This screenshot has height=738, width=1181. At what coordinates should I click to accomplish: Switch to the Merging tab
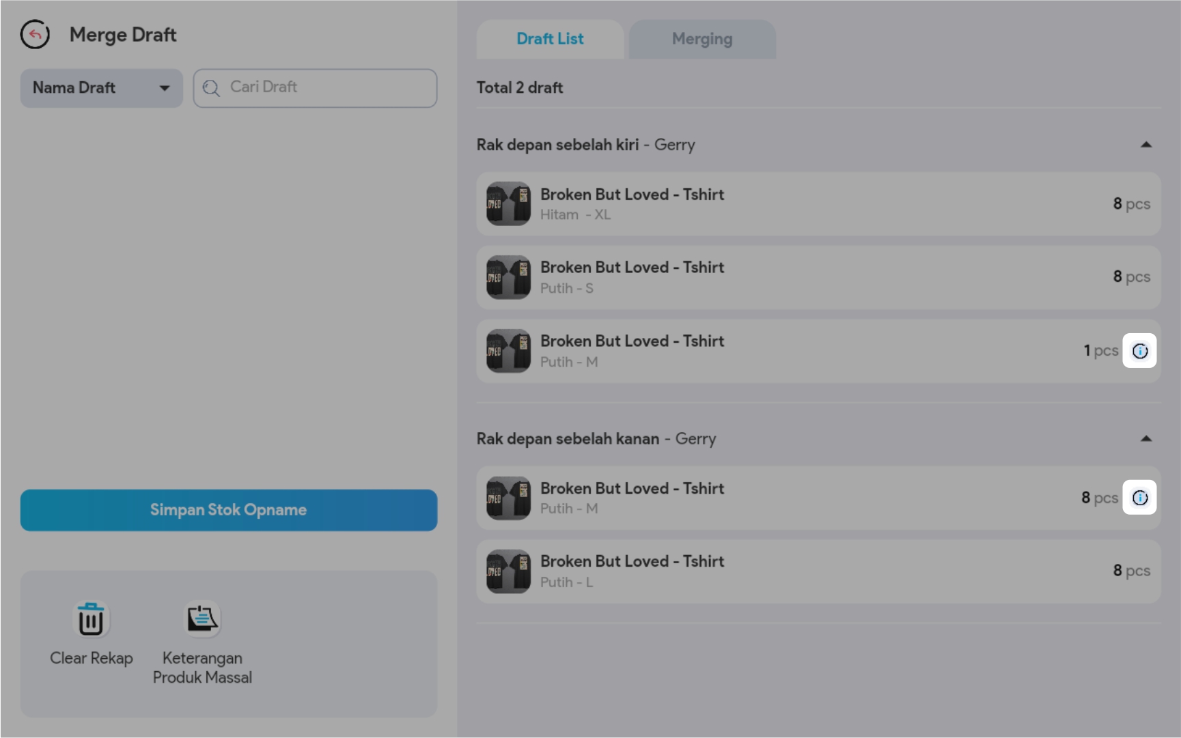coord(701,39)
